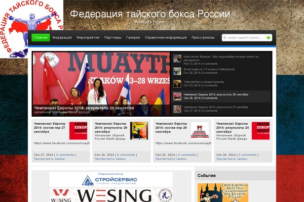Click European Muaythai Championships logo thumbnail
304x202 pixels.
tap(200, 131)
